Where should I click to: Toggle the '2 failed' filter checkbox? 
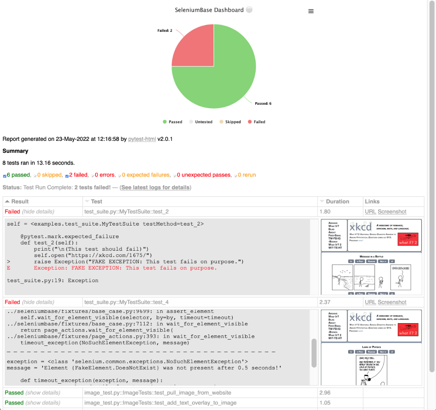[x=67, y=176]
